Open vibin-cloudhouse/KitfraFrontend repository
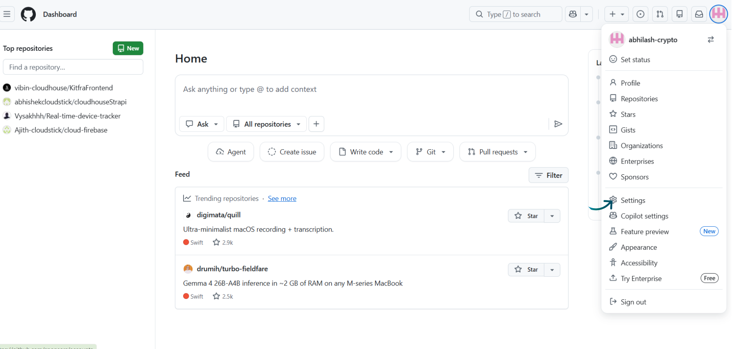This screenshot has height=349, width=733. coord(63,88)
